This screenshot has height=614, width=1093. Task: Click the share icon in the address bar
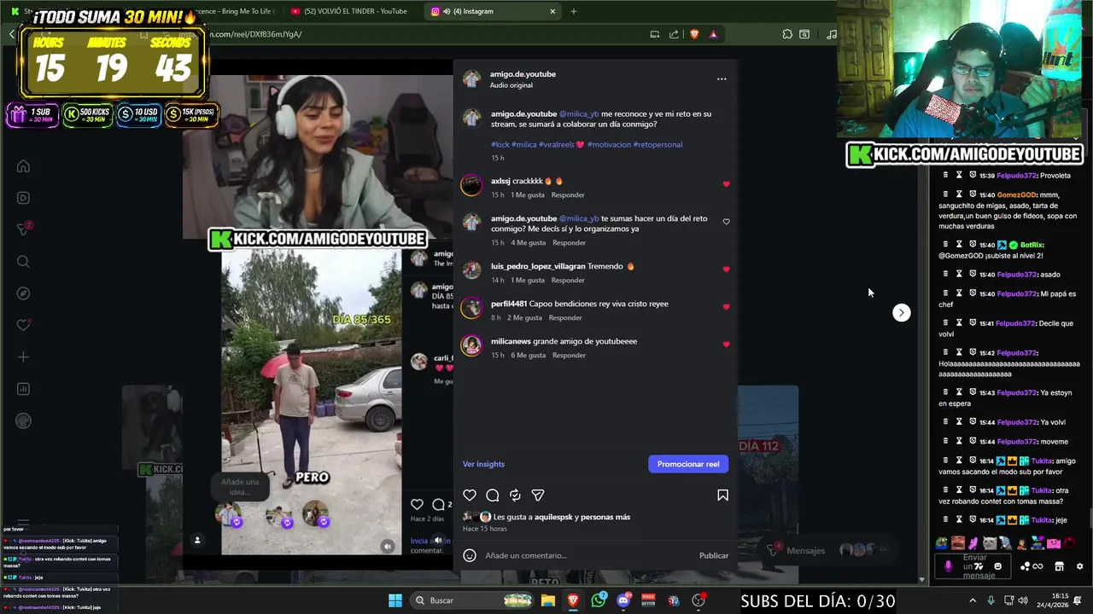pyautogui.click(x=674, y=34)
